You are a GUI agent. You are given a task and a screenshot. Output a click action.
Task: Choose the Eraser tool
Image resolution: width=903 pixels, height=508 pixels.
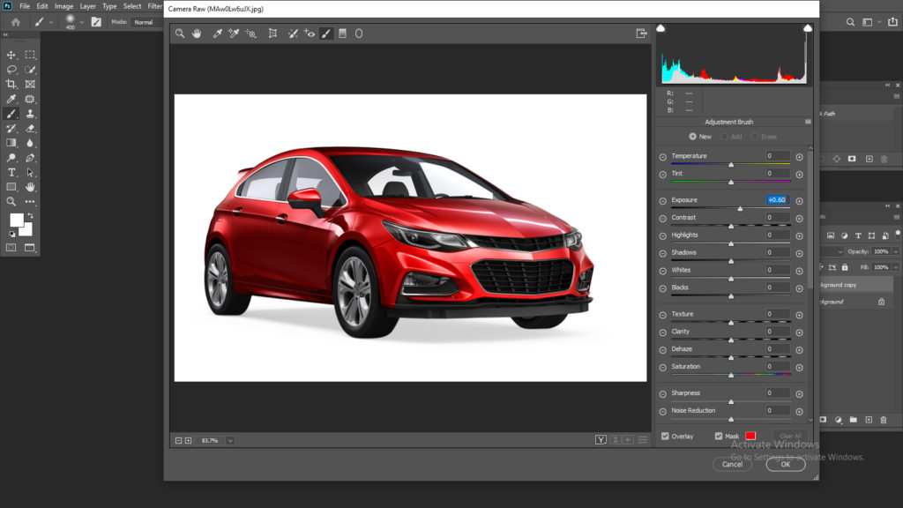30,129
